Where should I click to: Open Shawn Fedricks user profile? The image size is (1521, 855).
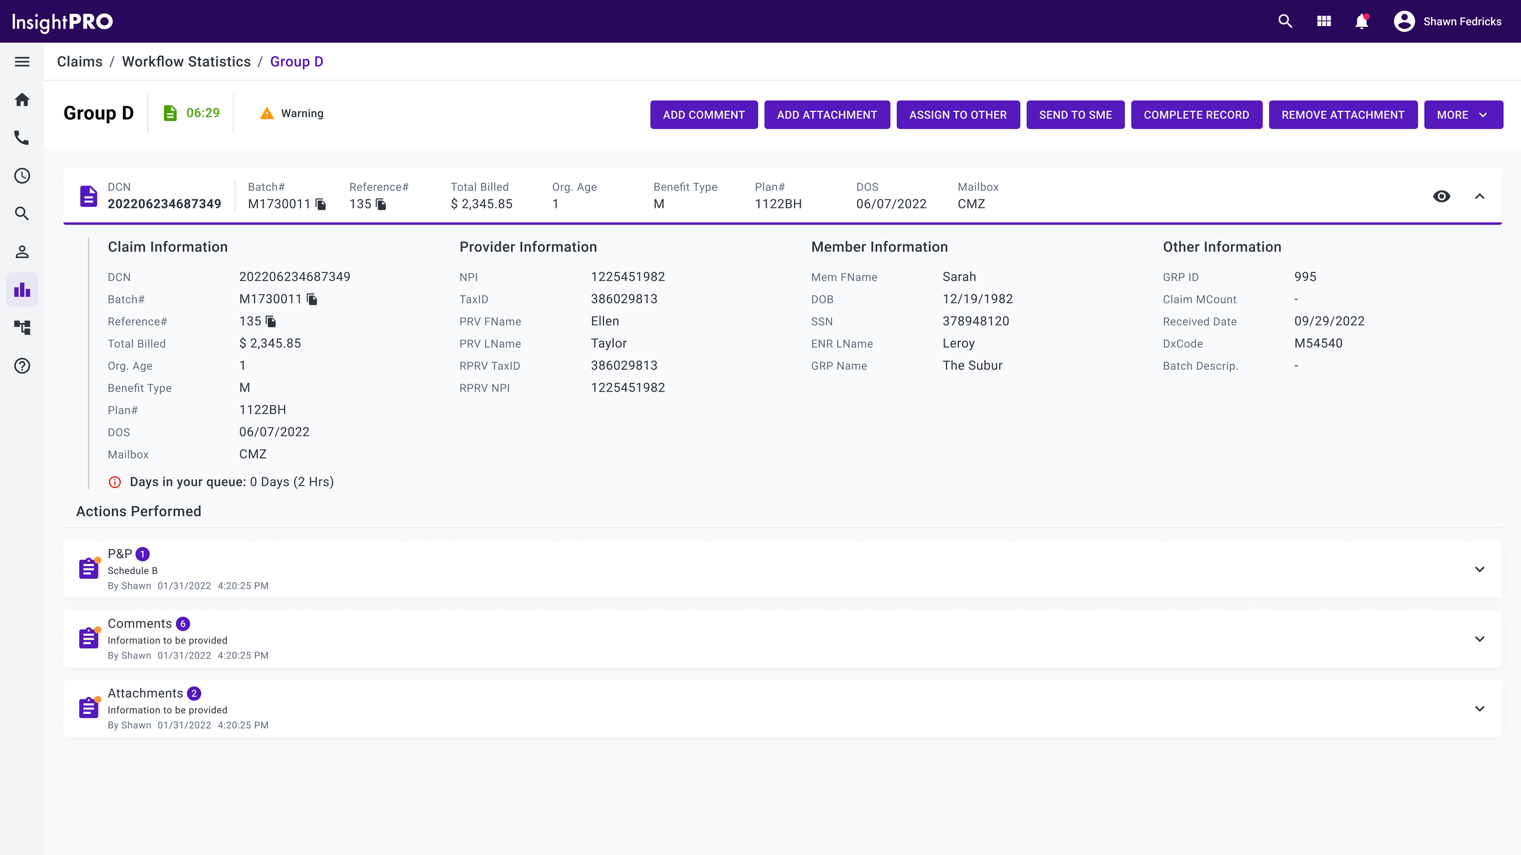click(x=1448, y=21)
